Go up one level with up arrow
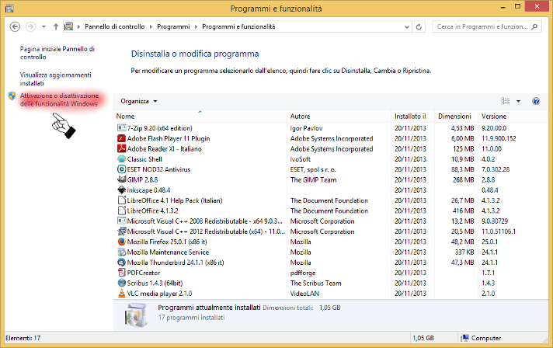 click(x=56, y=26)
